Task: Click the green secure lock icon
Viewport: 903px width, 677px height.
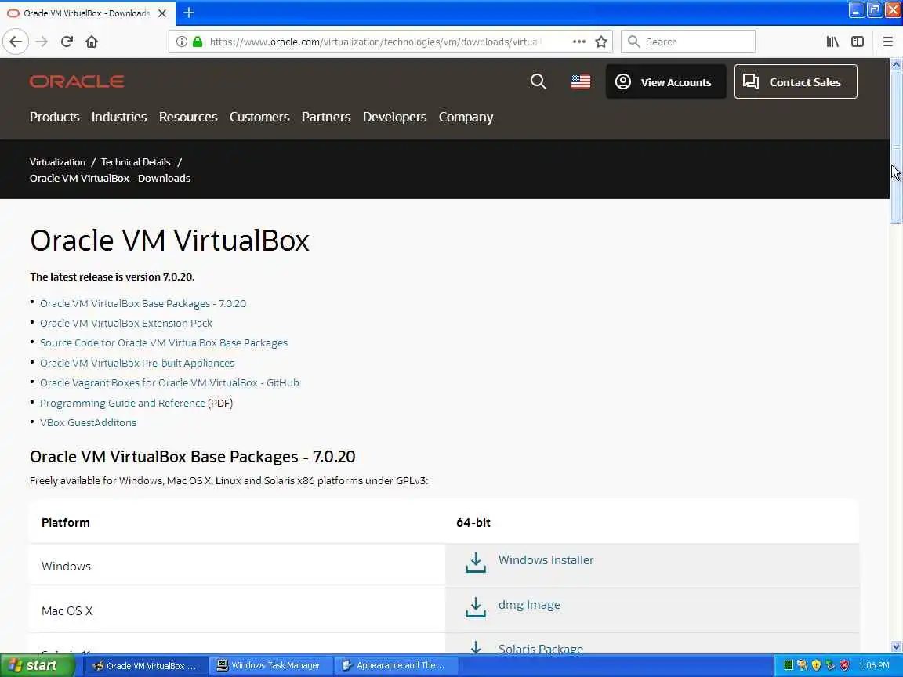Action: [198, 42]
